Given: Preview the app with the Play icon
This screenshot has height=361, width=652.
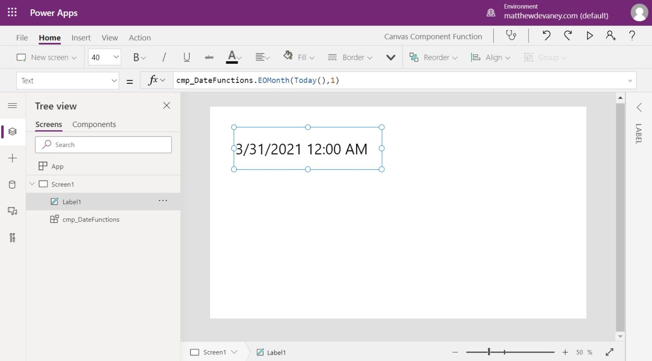Looking at the screenshot, I should [x=590, y=36].
